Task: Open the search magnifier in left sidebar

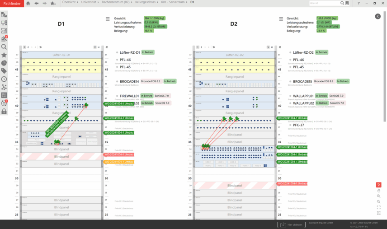Action: click(4, 47)
